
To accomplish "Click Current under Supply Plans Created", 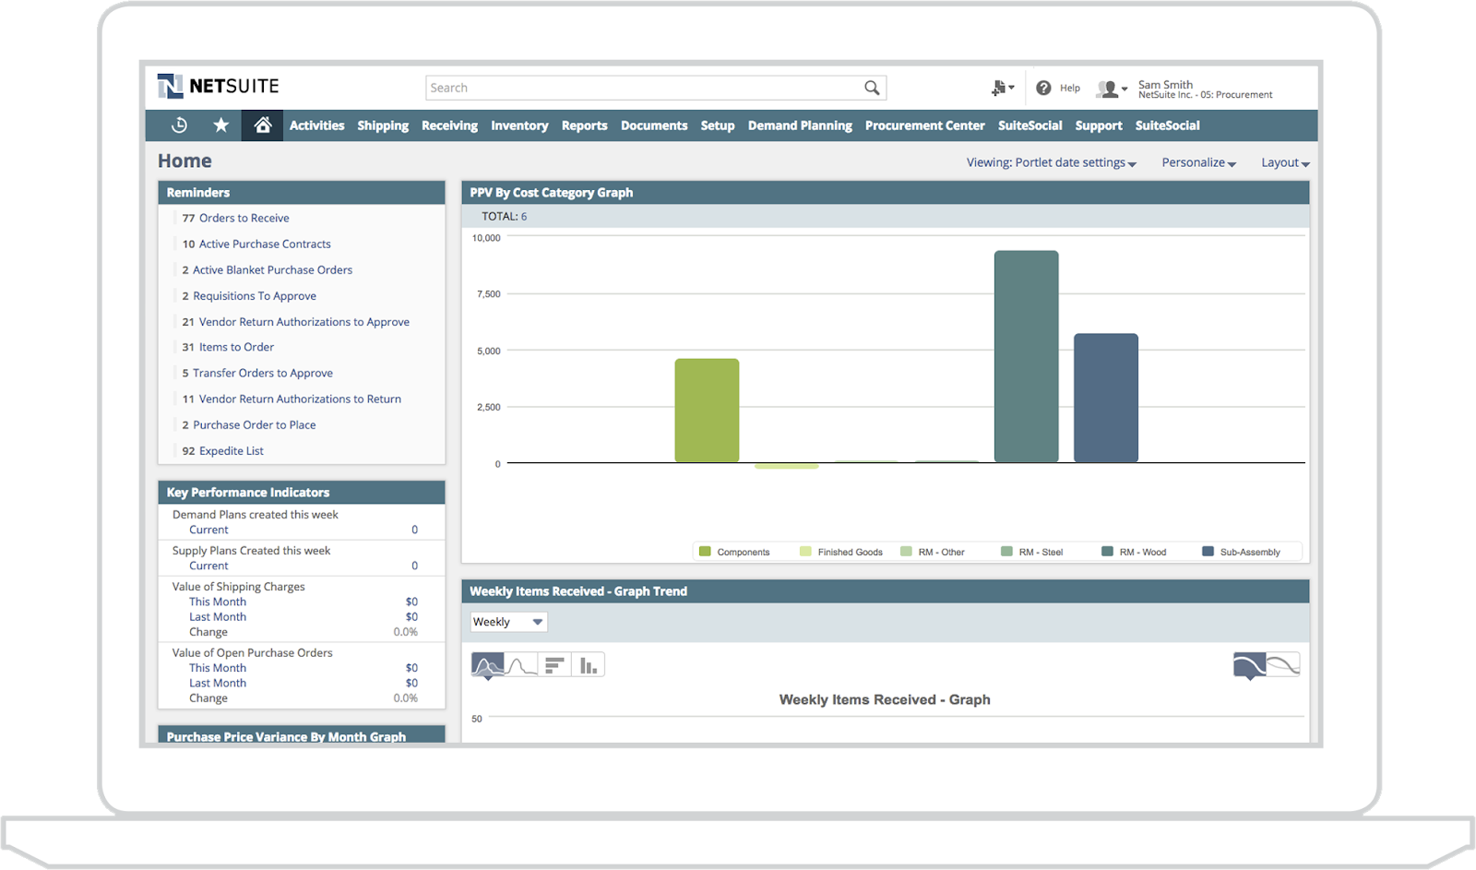I will (x=208, y=566).
